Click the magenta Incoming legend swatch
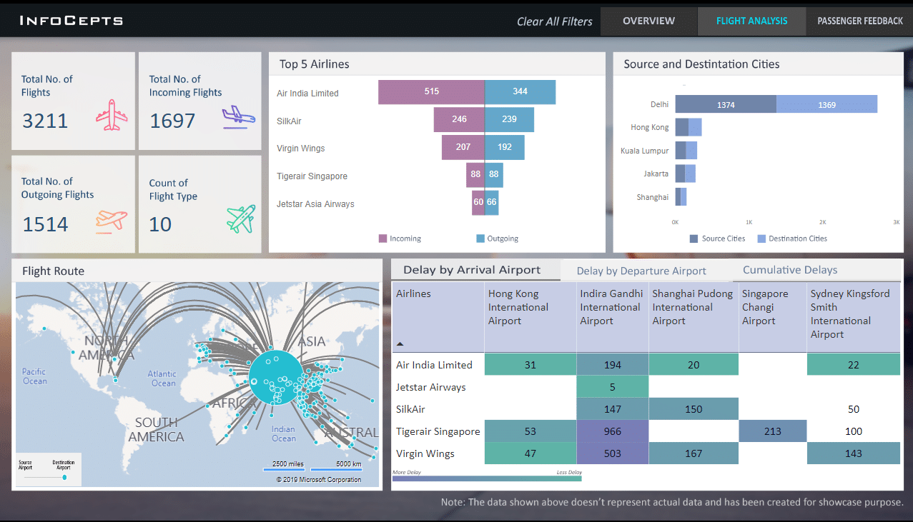The height and width of the screenshot is (522, 913). tap(383, 238)
